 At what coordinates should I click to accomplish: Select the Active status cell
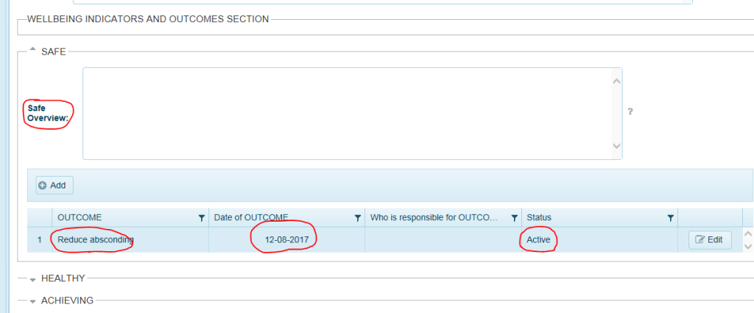pyautogui.click(x=539, y=240)
